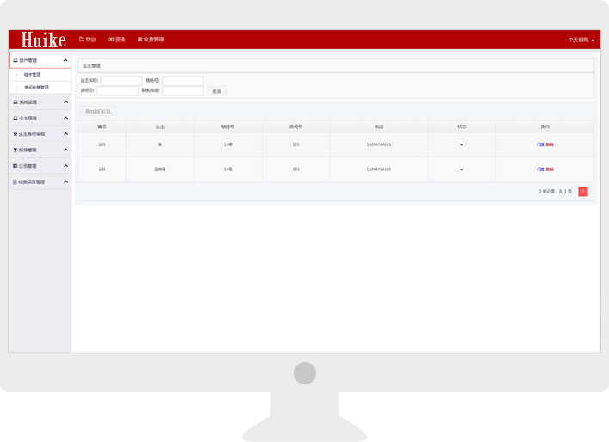609x442 pixels.
Task: Click the icon beside 公告管理 in sidebar
Action: coord(16,166)
